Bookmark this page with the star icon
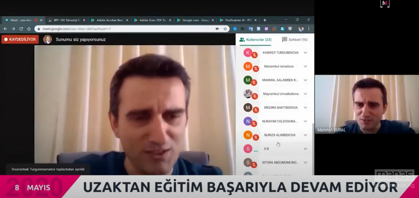This screenshot has height=198, width=419. (225, 29)
